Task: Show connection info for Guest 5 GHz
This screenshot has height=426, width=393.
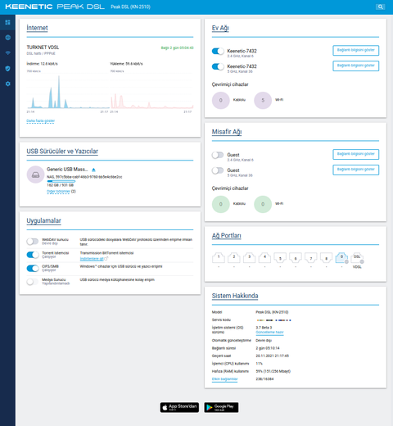Action: (x=356, y=170)
